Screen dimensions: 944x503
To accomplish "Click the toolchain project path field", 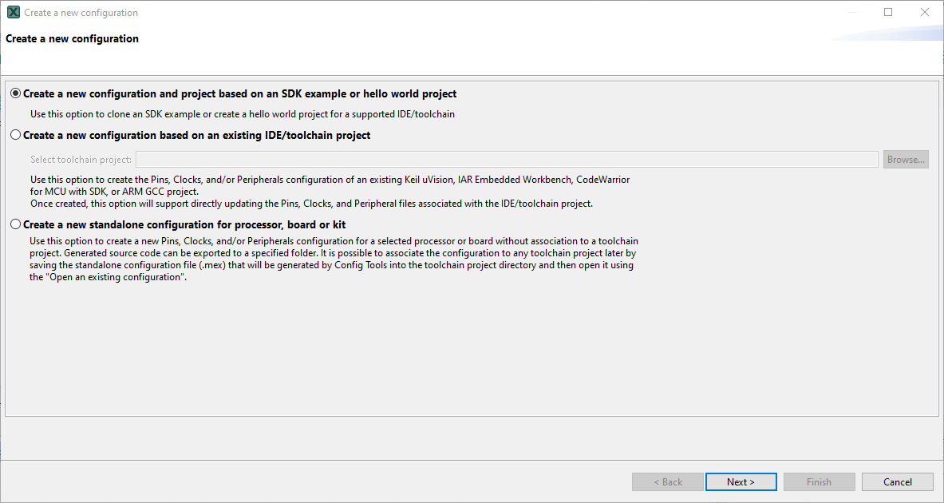I will (x=507, y=160).
